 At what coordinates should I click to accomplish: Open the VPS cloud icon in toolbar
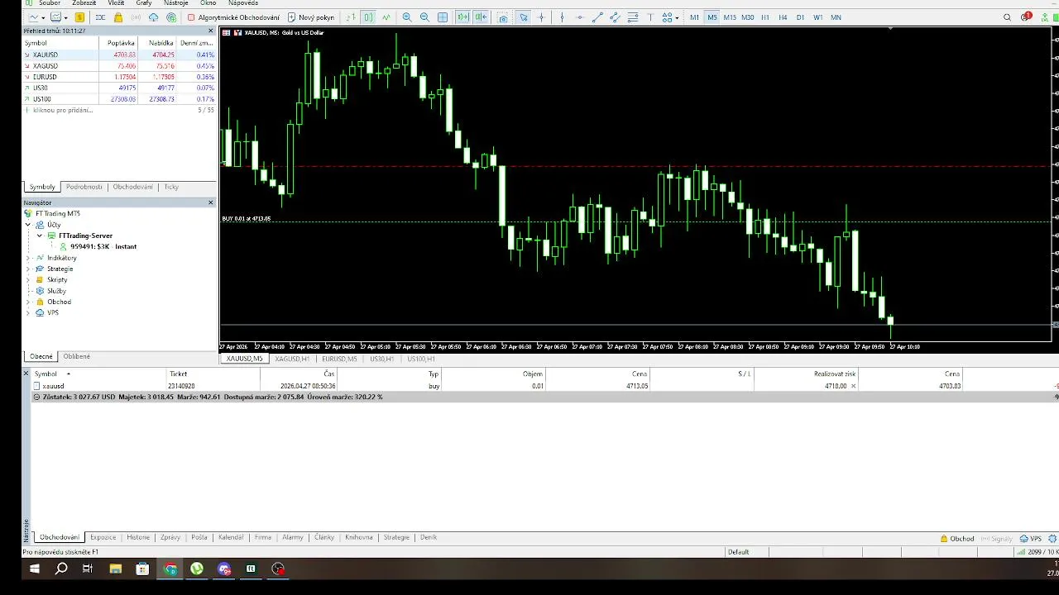point(153,17)
